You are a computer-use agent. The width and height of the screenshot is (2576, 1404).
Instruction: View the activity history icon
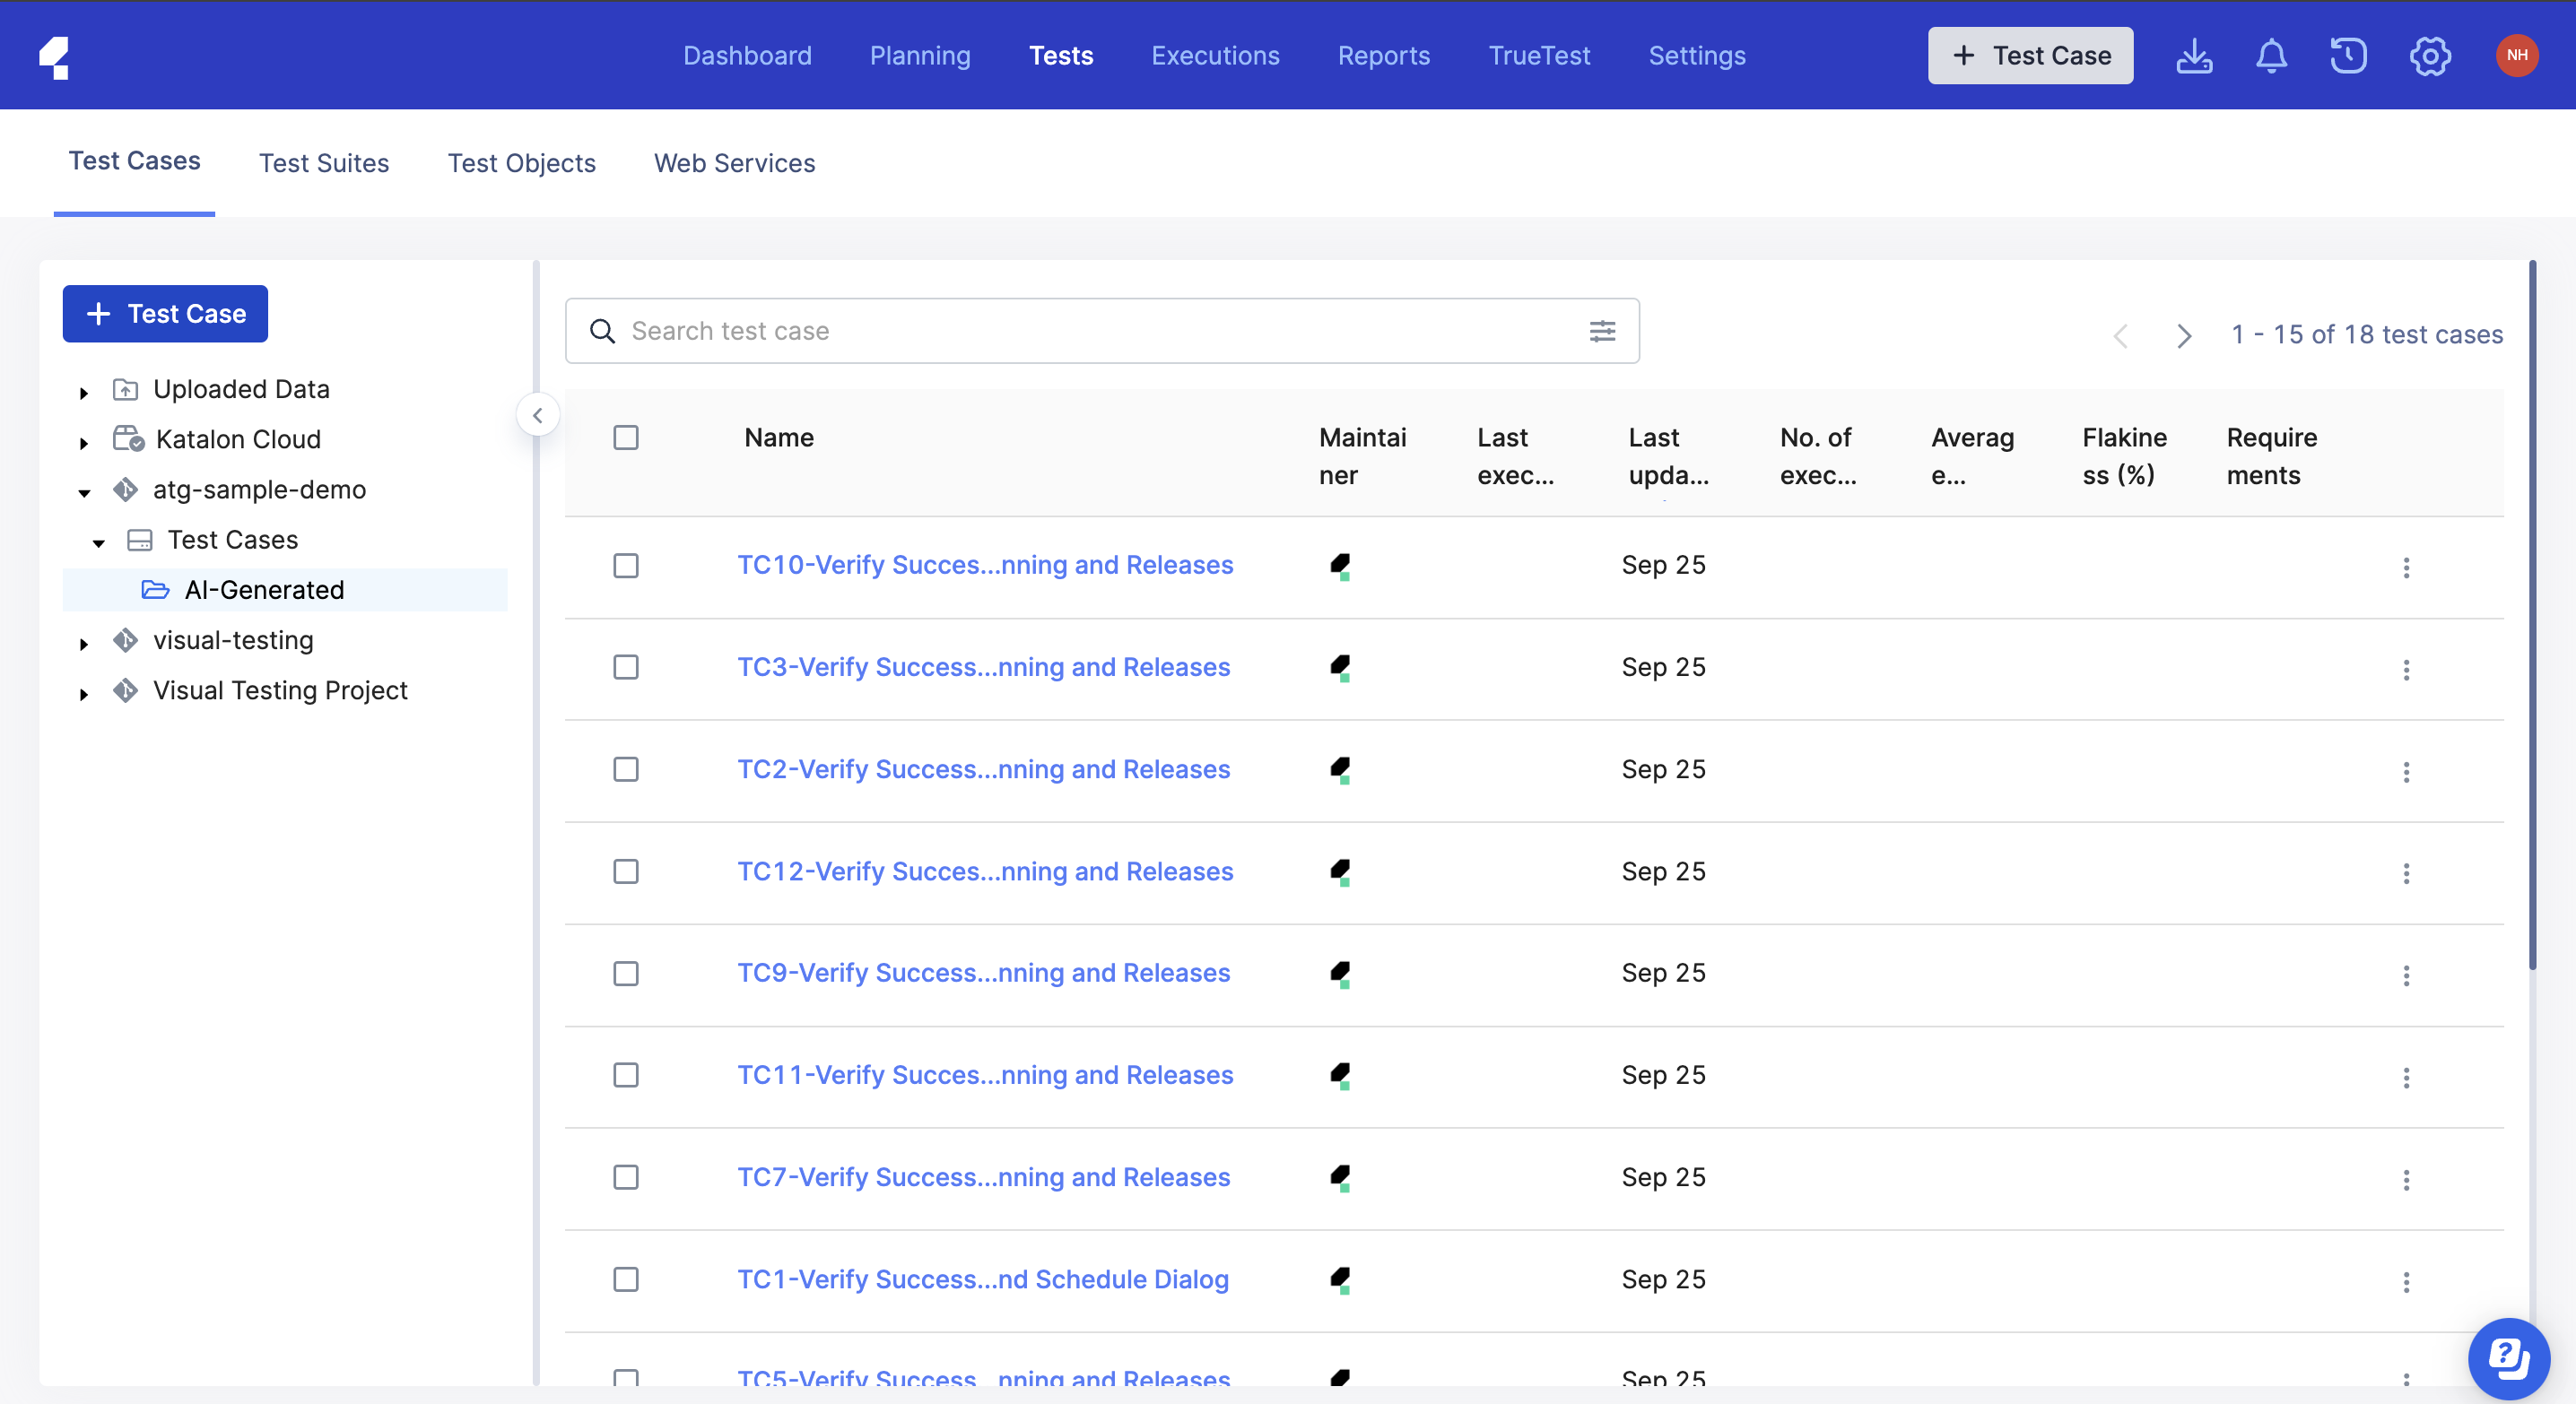(x=2348, y=56)
